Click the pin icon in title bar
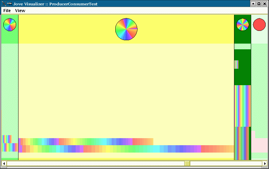 (x=9, y=3)
